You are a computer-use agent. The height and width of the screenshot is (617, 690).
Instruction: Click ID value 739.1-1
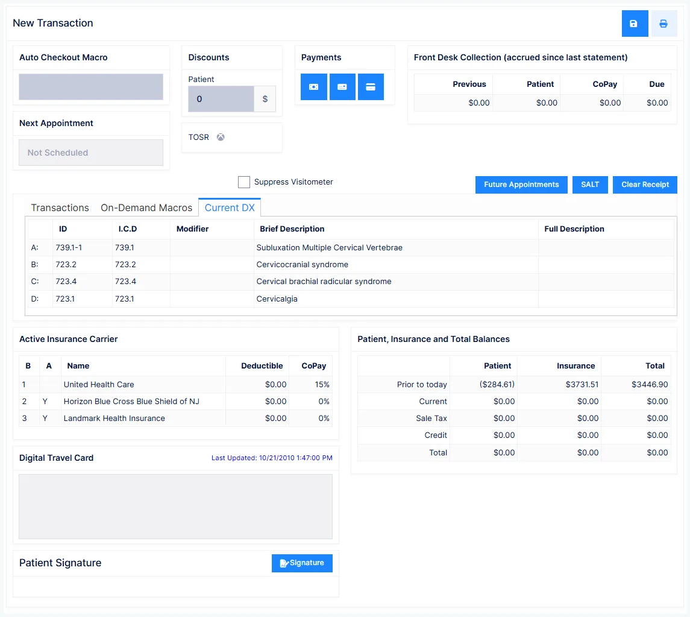(x=69, y=247)
